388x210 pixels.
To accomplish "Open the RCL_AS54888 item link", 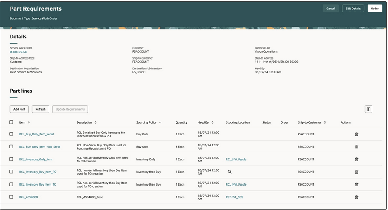I will 29,197.
